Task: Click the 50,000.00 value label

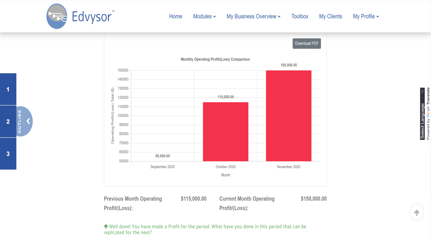Action: (x=163, y=156)
